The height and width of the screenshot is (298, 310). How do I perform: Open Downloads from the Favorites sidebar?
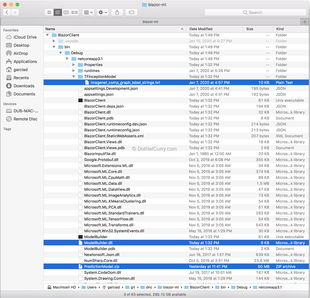pos(23,86)
